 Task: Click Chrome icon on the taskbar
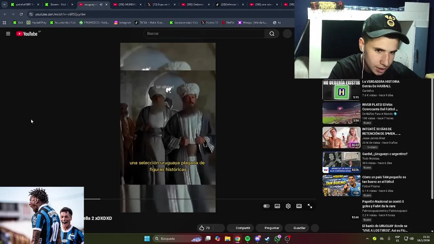pyautogui.click(x=238, y=239)
